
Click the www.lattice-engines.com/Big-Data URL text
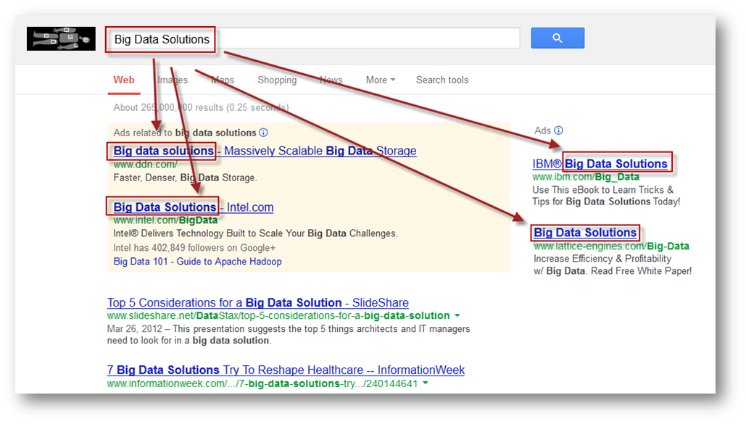[611, 246]
